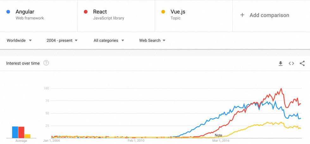
Task: Expand the 2004 - present time range dropdown
Action: coord(62,41)
